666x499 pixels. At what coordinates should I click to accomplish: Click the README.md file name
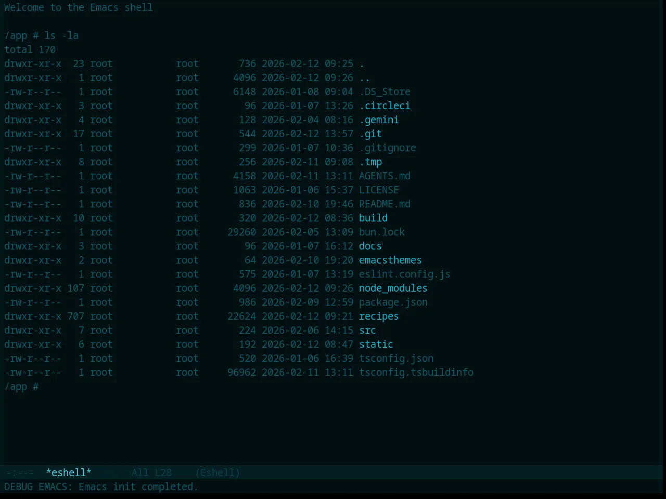385,204
